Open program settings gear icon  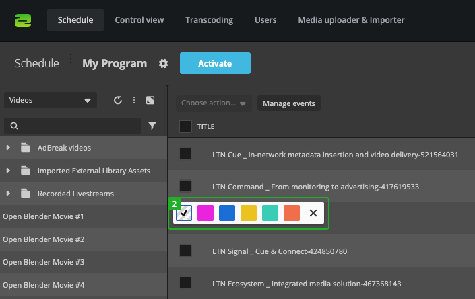[163, 64]
